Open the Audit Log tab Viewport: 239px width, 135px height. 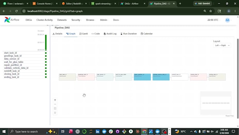coord(110,33)
